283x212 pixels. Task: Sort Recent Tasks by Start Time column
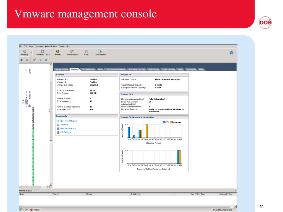207,194
